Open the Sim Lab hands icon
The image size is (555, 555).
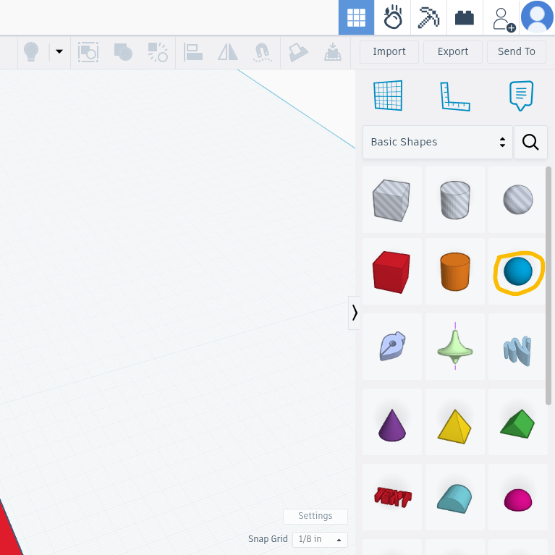392,17
